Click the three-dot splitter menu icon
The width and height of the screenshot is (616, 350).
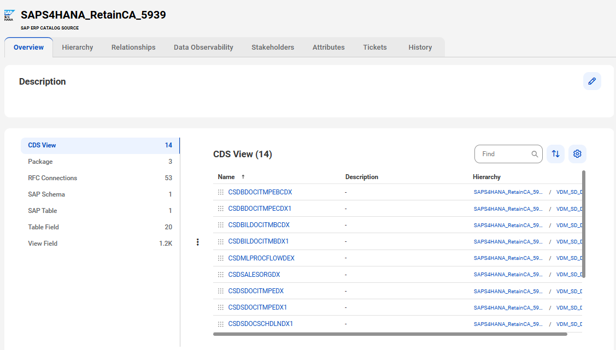[198, 242]
